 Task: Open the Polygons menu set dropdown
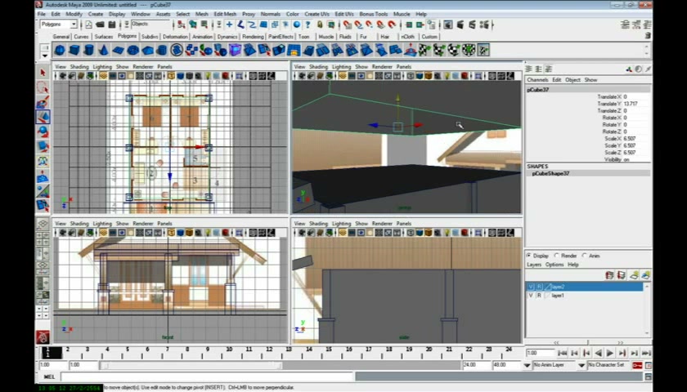pyautogui.click(x=74, y=24)
